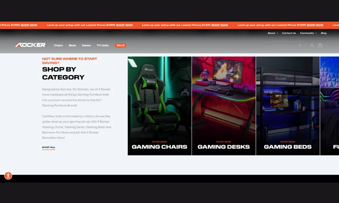339x203 pixels.
Task: Open the search magnifier icon
Action: [x=300, y=45]
